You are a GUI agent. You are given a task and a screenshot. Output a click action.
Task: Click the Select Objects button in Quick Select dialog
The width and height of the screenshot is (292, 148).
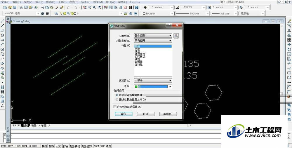coord(176,36)
